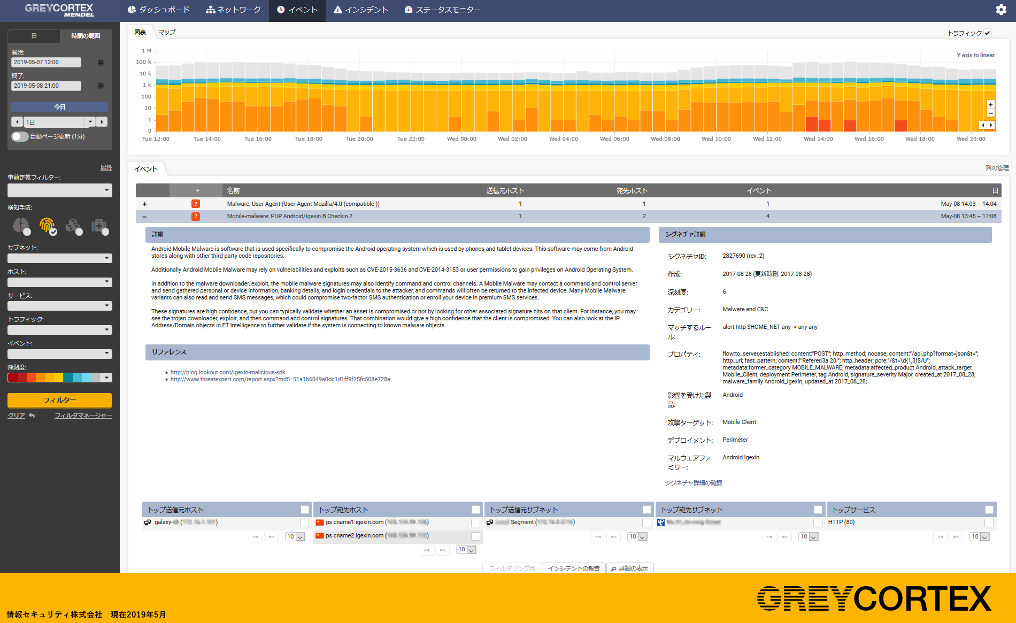Select teal segment of 深刻度 severity bar
Screen dimensions: 1016x623
pyautogui.click(x=68, y=378)
